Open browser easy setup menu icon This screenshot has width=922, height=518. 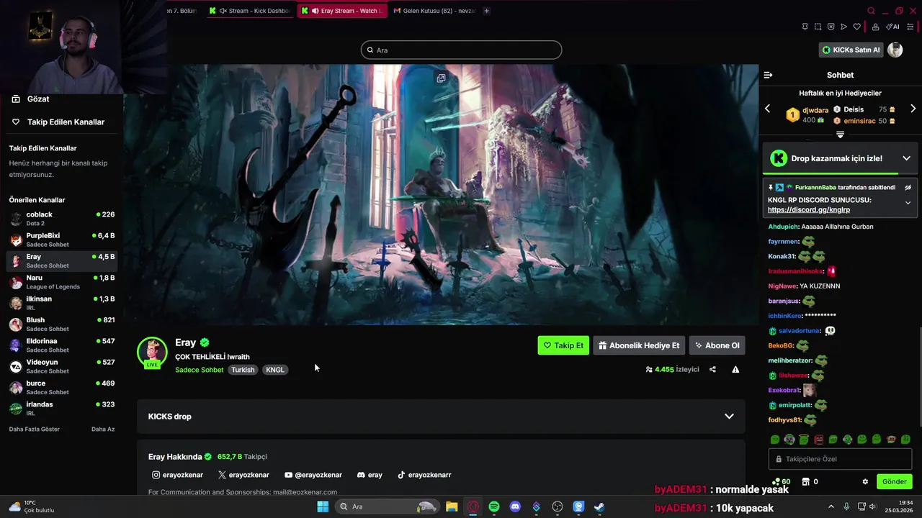coord(910,27)
